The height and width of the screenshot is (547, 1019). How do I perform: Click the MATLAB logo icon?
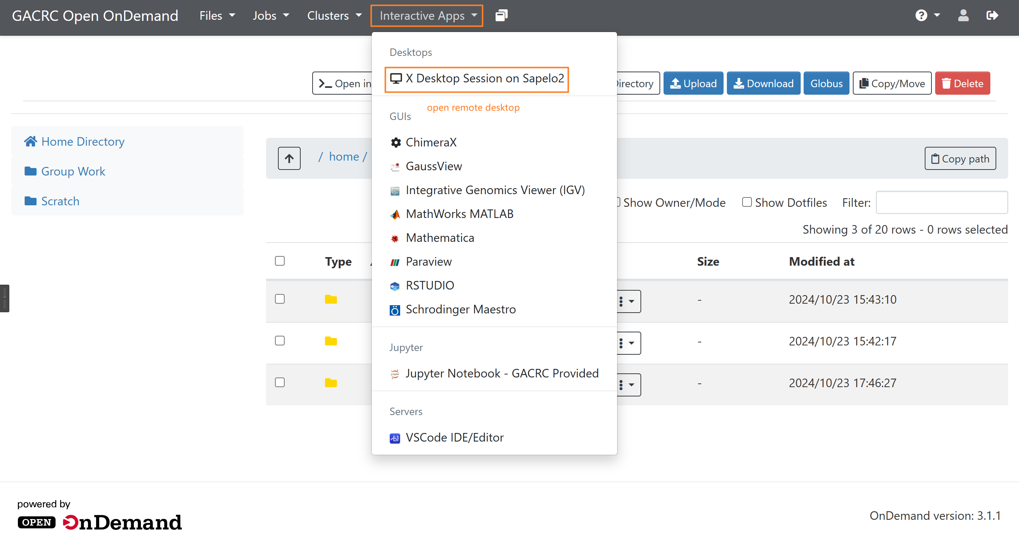tap(395, 214)
